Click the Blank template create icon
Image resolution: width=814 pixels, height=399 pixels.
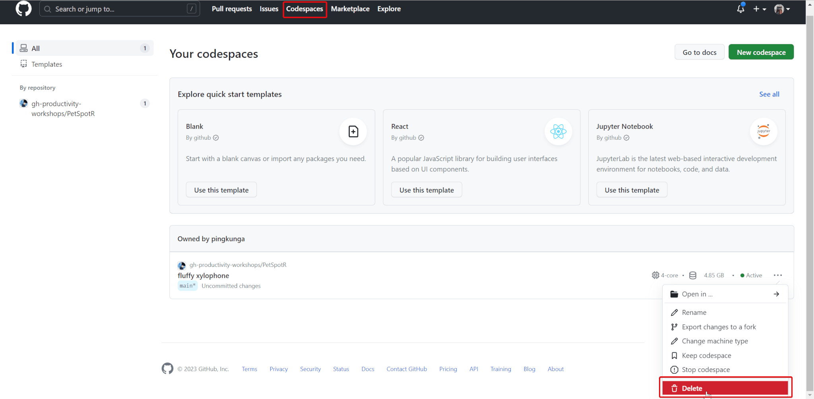(353, 131)
